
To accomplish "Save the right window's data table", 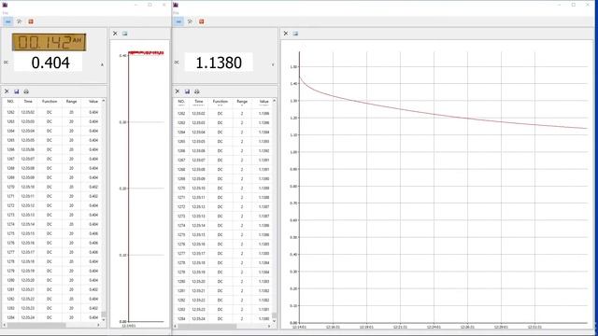I will [187, 91].
